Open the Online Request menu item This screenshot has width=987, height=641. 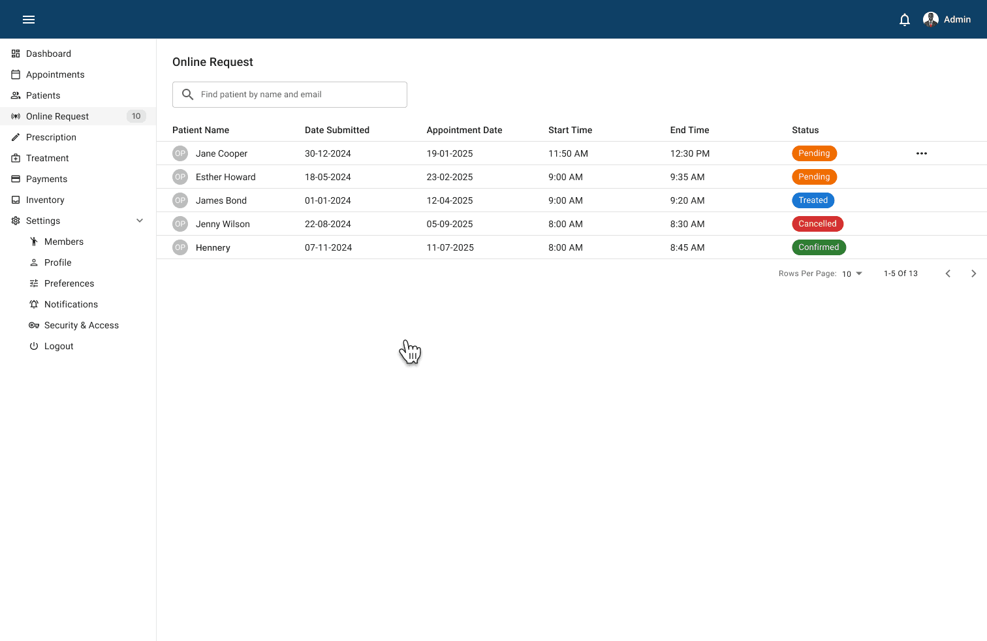(57, 116)
